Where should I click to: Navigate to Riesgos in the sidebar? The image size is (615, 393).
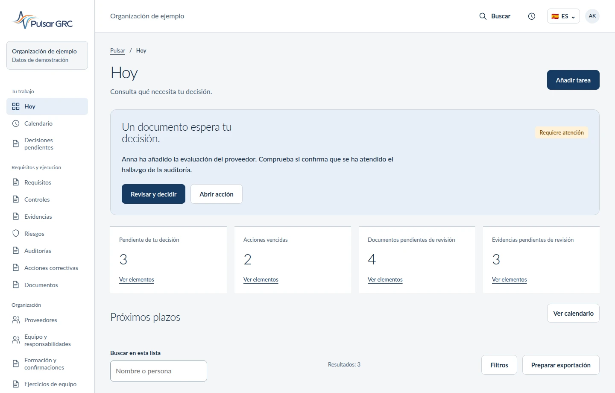[47, 234]
